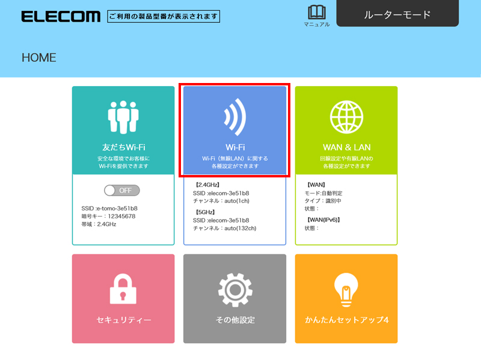Click the その他設定 label text
The image size is (481, 350).
click(x=235, y=320)
